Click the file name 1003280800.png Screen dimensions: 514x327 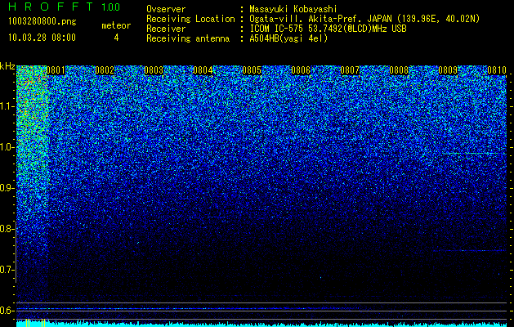click(42, 22)
